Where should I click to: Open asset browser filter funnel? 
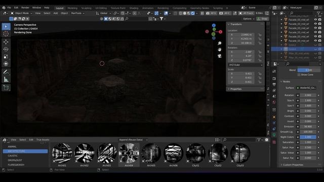click(x=259, y=140)
